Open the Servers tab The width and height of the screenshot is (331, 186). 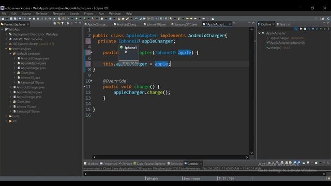pyautogui.click(x=125, y=164)
